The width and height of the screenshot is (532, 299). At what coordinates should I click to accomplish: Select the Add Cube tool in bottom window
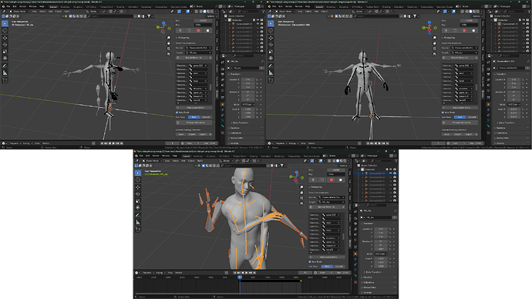coord(138,230)
